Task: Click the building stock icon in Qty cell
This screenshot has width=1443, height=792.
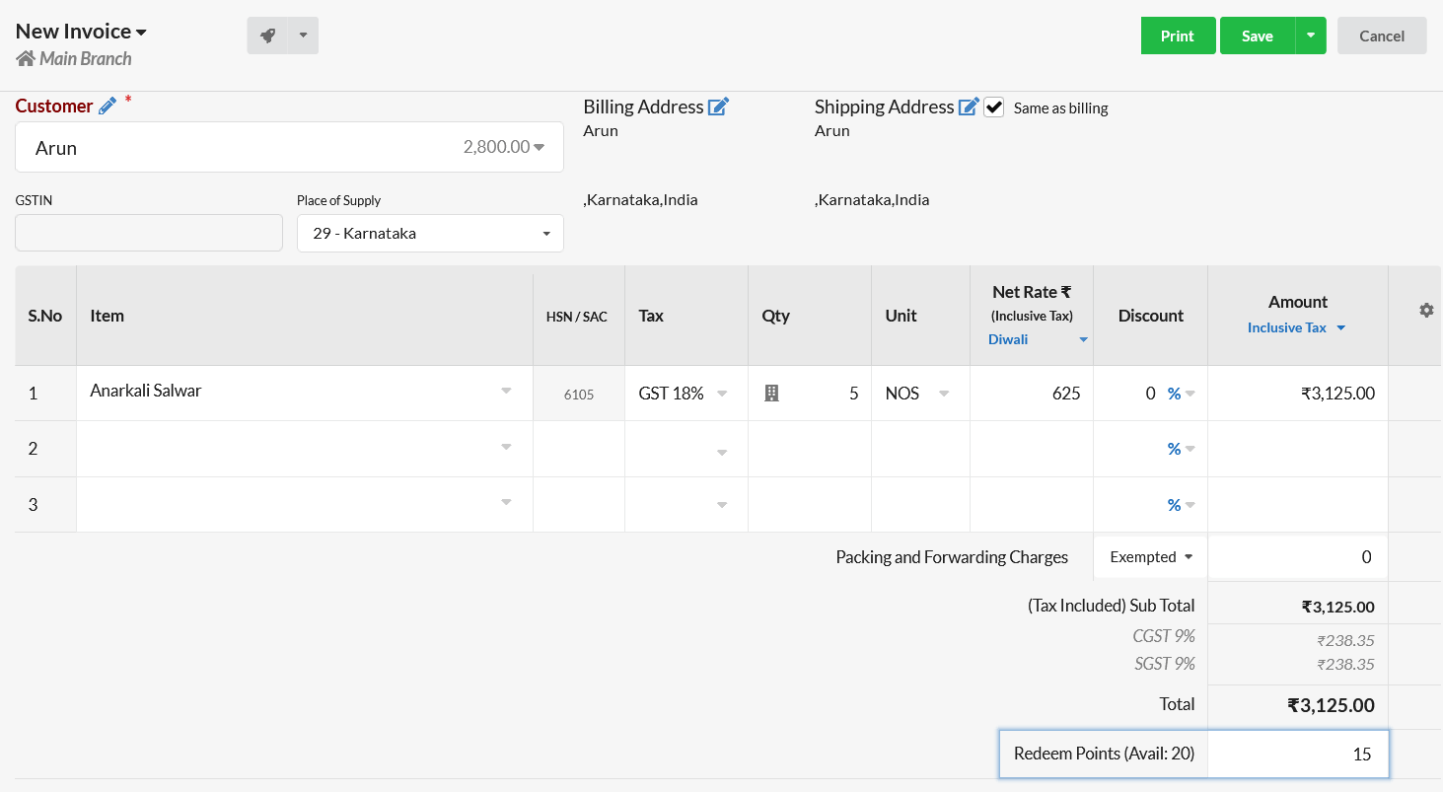Action: (x=772, y=394)
